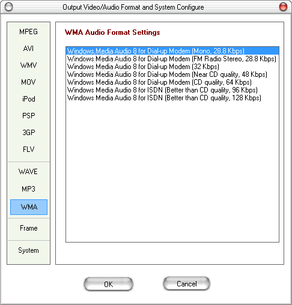Select the Mono, 28.8 Kbps profile

pos(172,51)
